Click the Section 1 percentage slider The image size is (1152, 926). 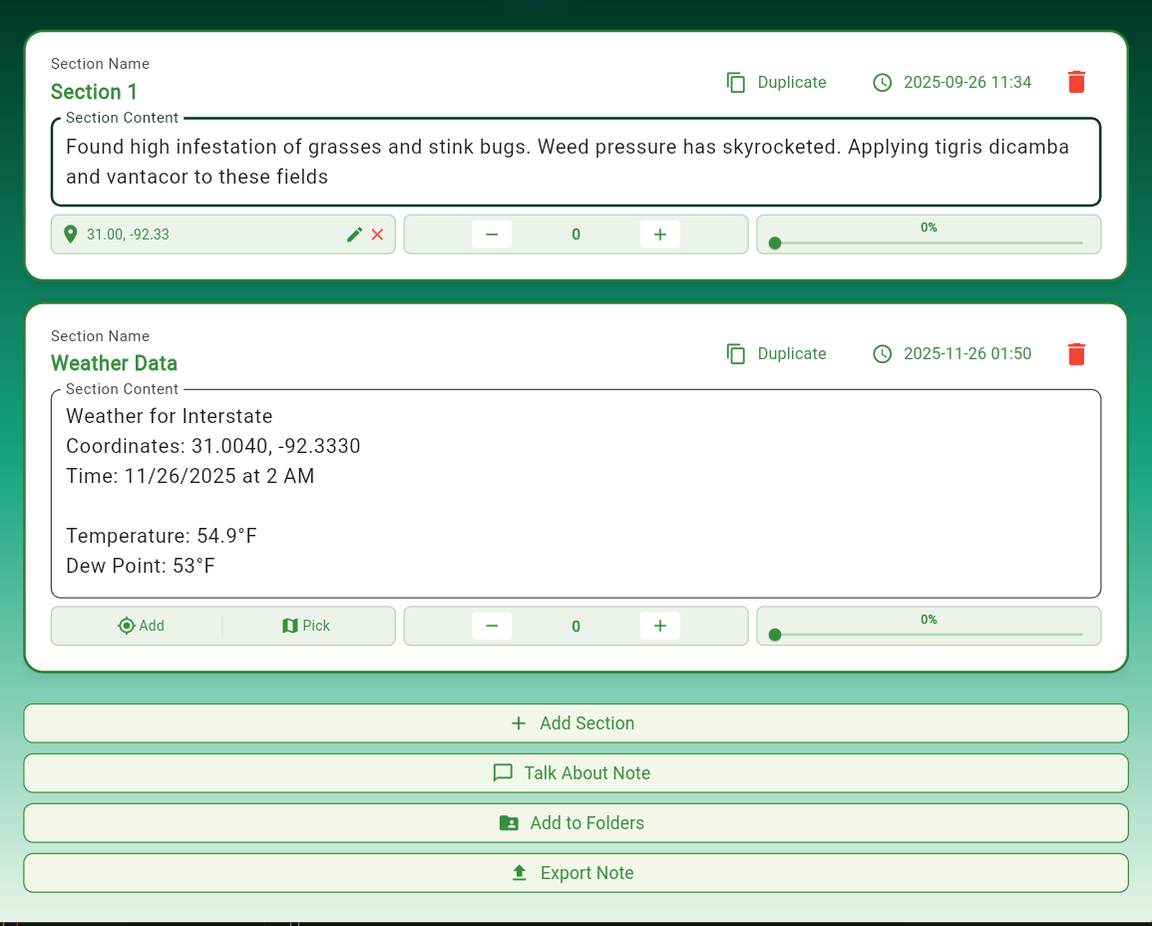point(928,242)
